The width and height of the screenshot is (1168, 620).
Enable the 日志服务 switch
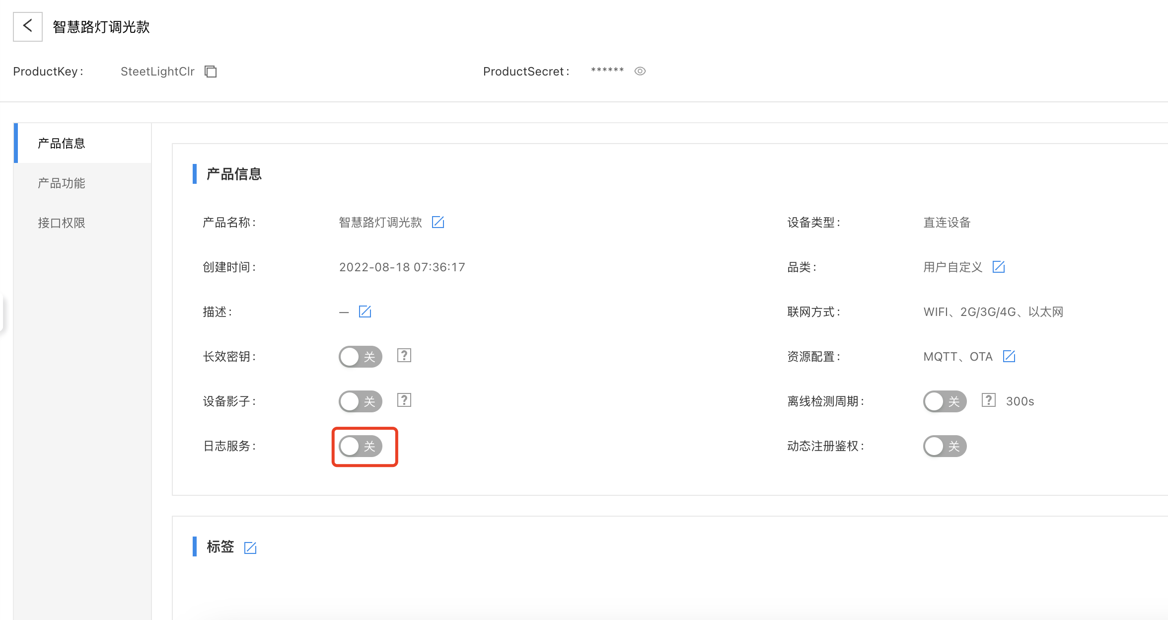tap(361, 446)
